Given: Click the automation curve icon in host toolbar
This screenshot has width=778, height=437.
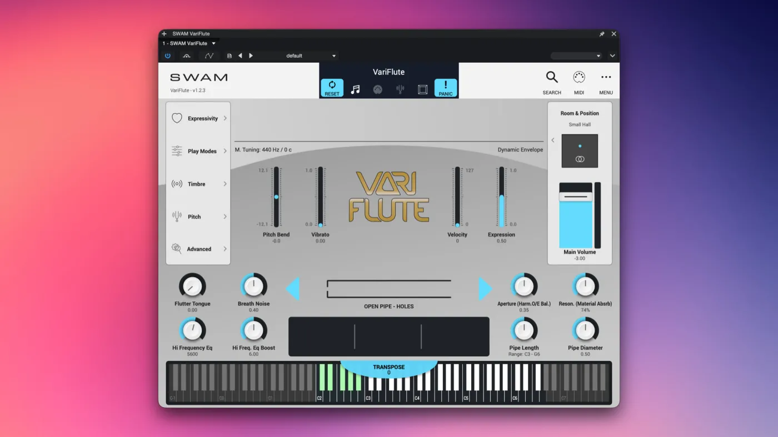Looking at the screenshot, I should 209,56.
